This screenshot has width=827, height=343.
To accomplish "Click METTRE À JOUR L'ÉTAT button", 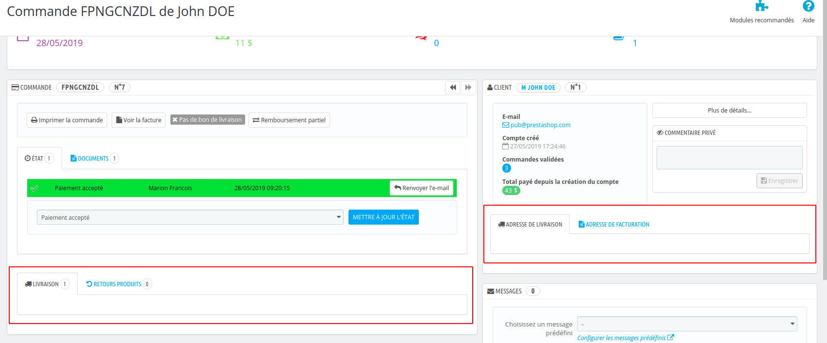I will coord(383,217).
